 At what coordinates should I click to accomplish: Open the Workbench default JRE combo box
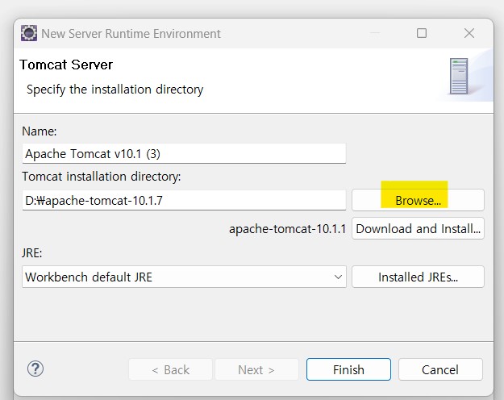coord(184,277)
